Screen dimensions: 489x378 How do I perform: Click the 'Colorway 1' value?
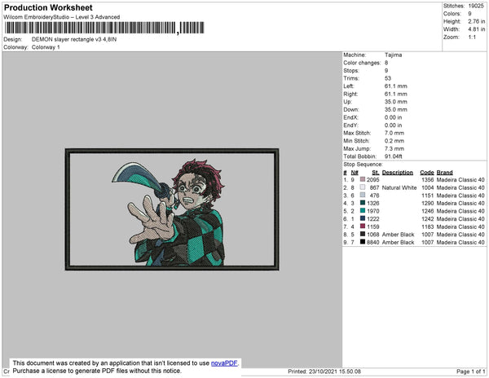[x=46, y=47]
